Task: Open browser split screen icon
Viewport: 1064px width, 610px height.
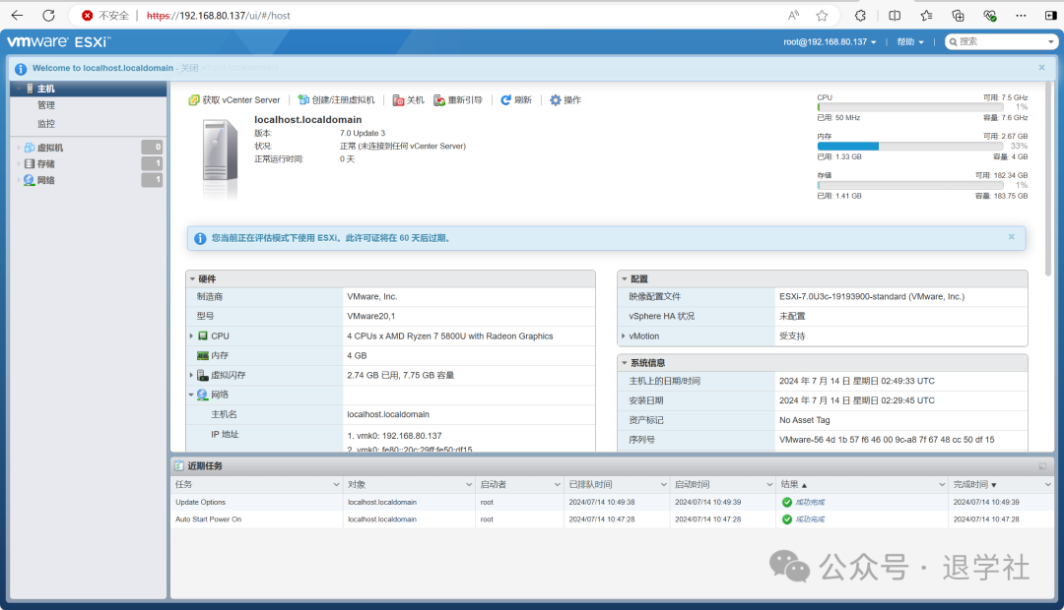Action: point(895,15)
